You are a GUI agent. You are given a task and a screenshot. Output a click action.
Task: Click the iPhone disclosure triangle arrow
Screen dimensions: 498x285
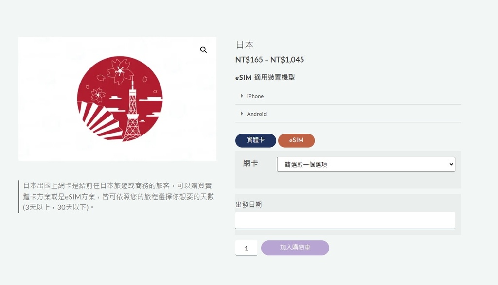(x=242, y=96)
